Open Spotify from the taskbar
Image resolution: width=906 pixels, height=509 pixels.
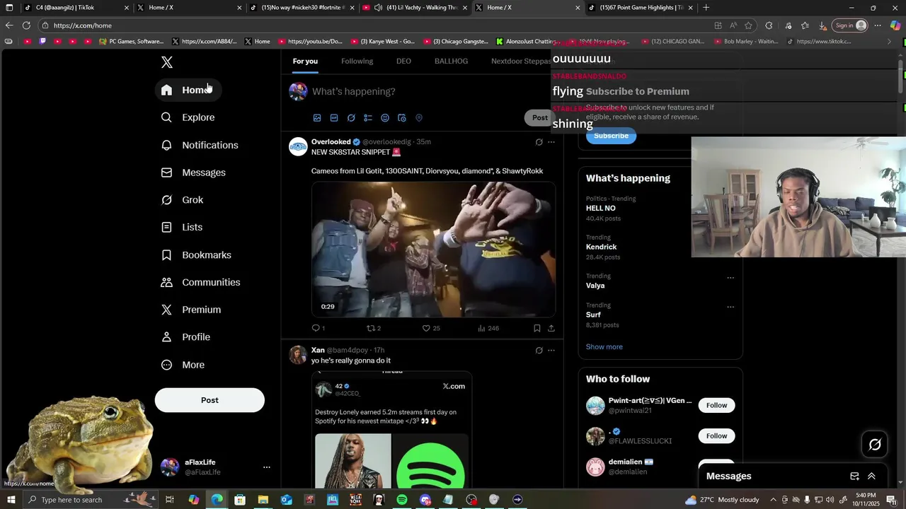[x=402, y=500]
